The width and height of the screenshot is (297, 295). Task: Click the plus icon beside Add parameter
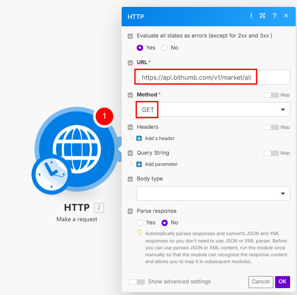pyautogui.click(x=139, y=164)
